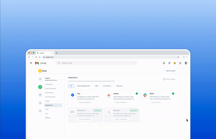Click support@acme.com mailbox address
The image size is (216, 139).
(51, 80)
